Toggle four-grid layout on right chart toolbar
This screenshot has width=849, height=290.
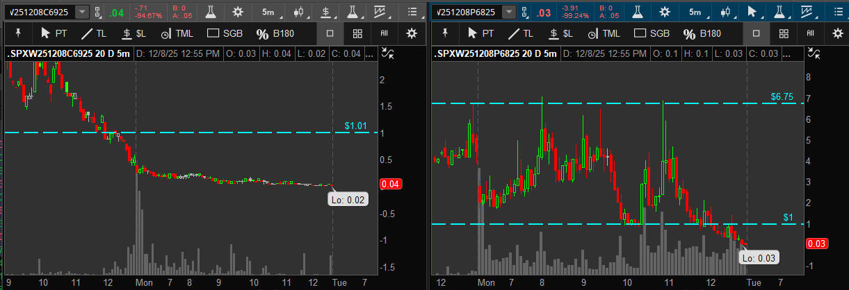(x=784, y=33)
